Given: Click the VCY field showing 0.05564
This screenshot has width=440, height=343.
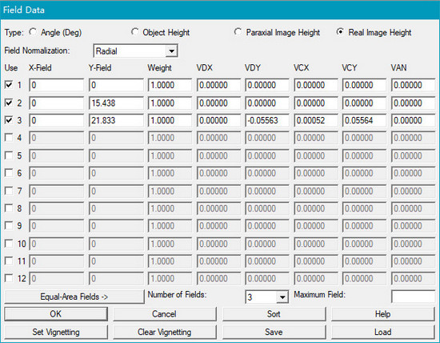Looking at the screenshot, I should 364,120.
